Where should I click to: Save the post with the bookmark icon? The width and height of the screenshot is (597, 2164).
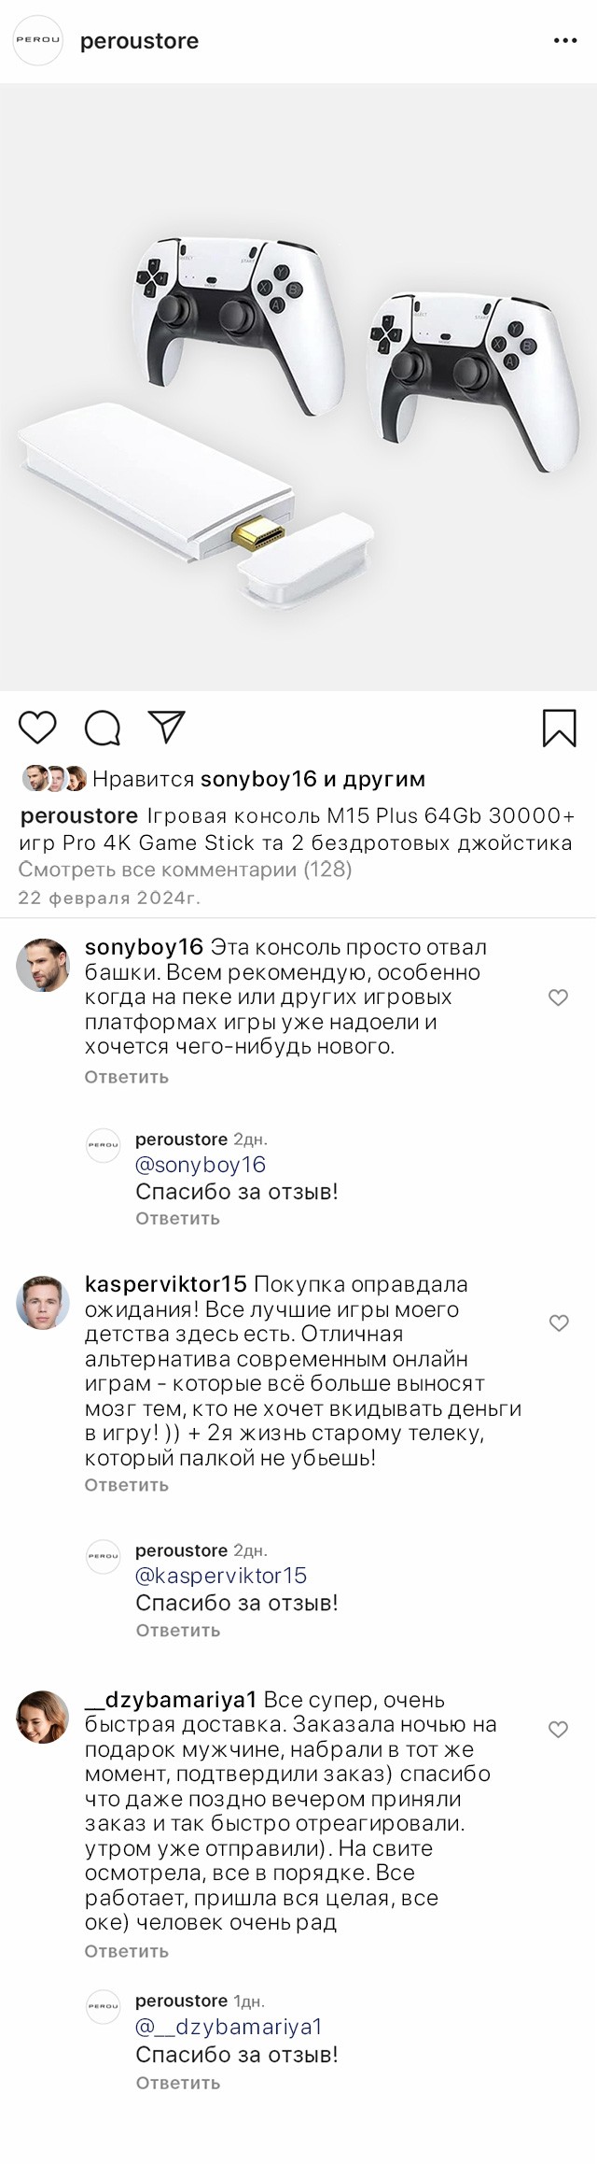tap(559, 728)
